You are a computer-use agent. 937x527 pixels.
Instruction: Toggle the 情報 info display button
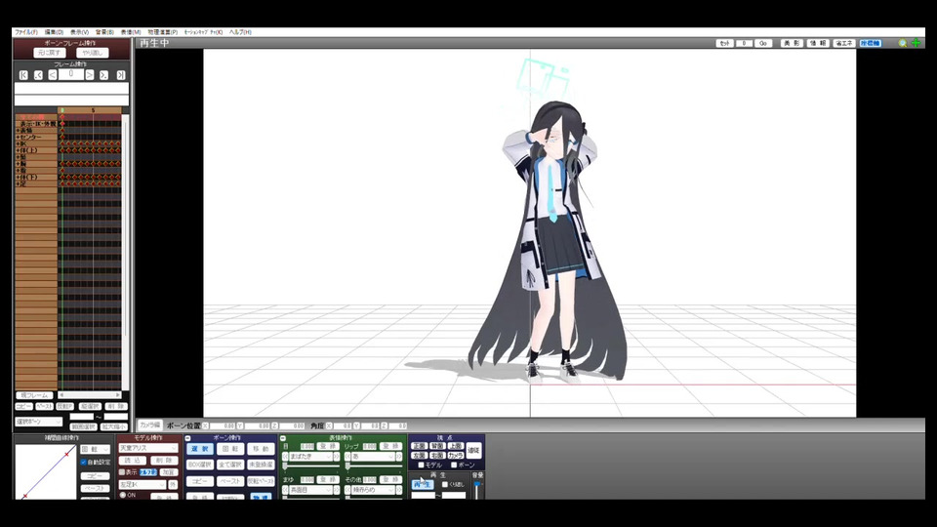818,43
